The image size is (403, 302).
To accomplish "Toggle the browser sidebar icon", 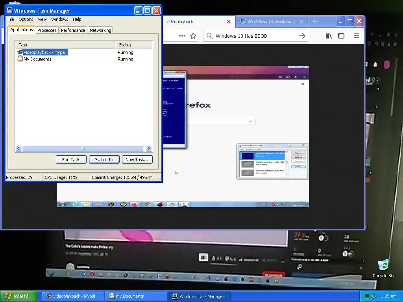I will [341, 36].
